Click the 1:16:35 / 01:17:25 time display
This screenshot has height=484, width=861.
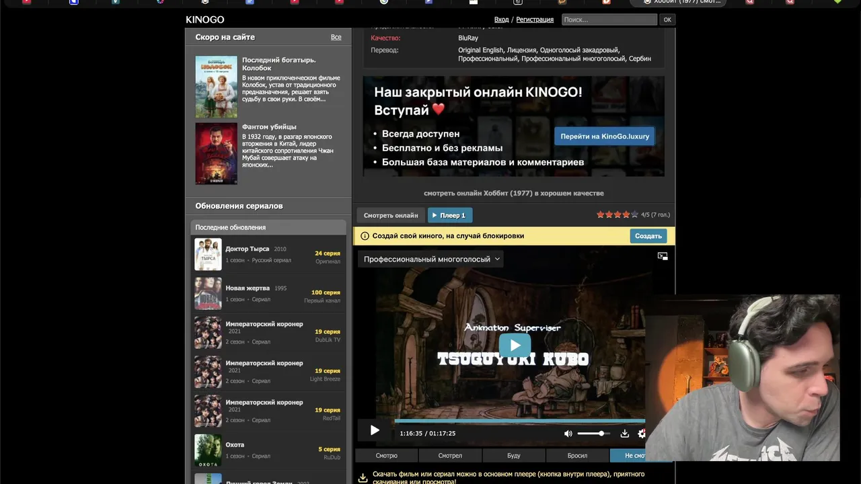tap(427, 434)
